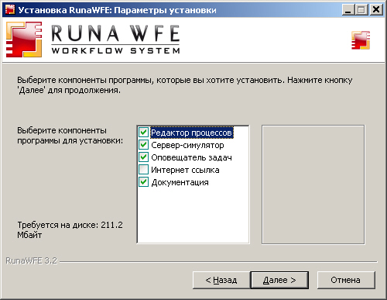Click the RunaWFE icon in title bar
The image size is (387, 300).
coord(10,10)
